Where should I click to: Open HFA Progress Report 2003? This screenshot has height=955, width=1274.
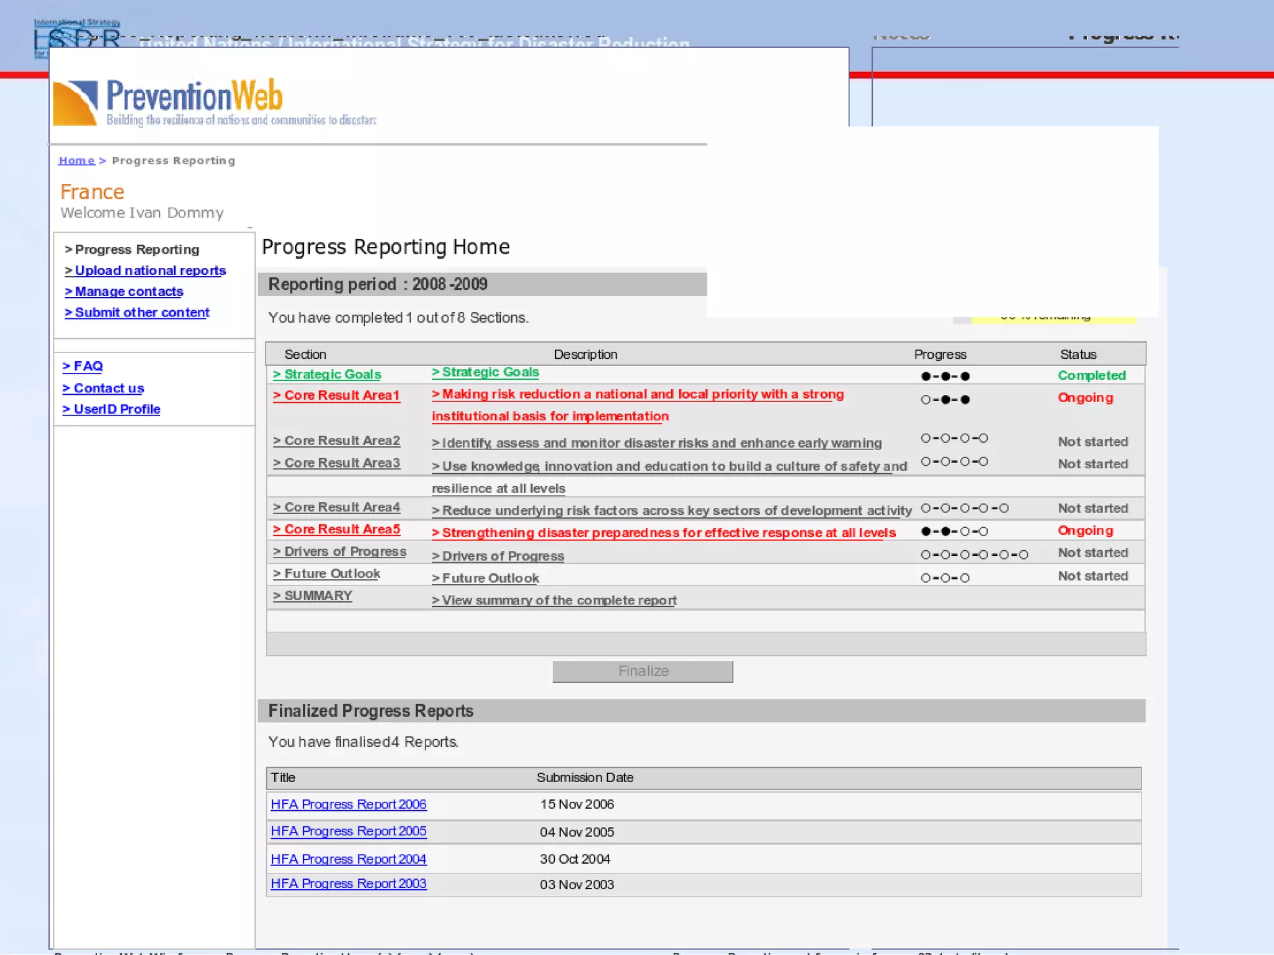[x=348, y=884]
